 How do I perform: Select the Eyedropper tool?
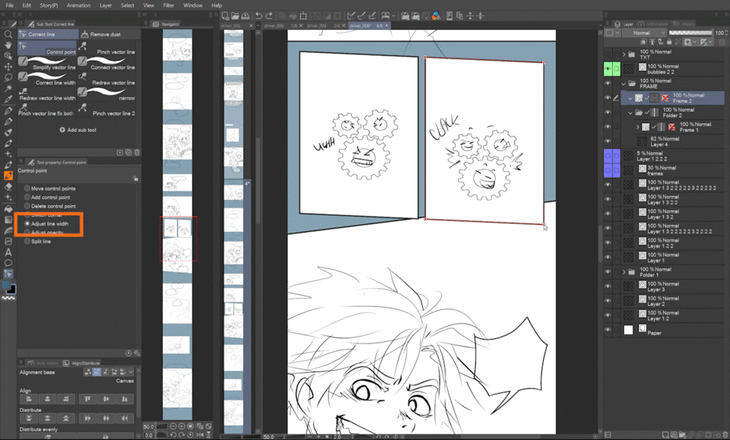click(x=8, y=99)
